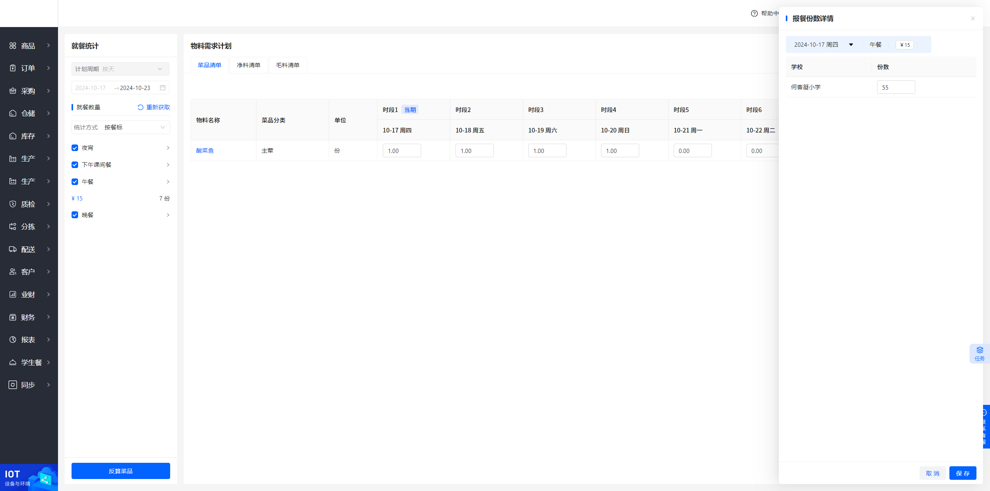Open the 统计方式 按餐标 dropdown
This screenshot has height=491, width=990.
pyautogui.click(x=121, y=127)
